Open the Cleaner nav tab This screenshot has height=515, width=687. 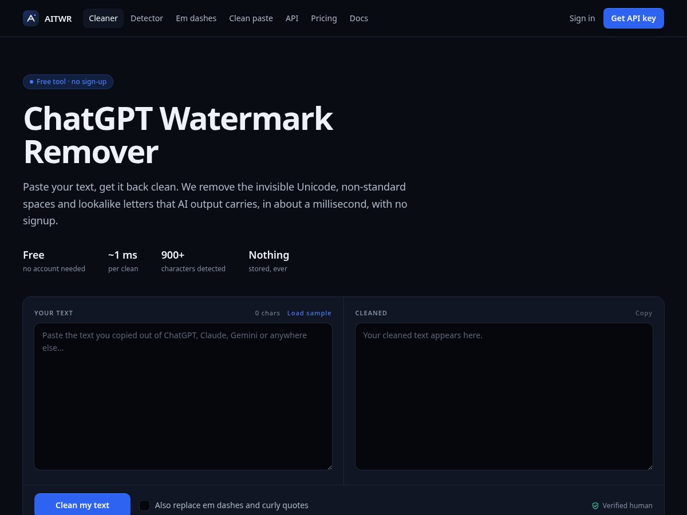pos(103,18)
